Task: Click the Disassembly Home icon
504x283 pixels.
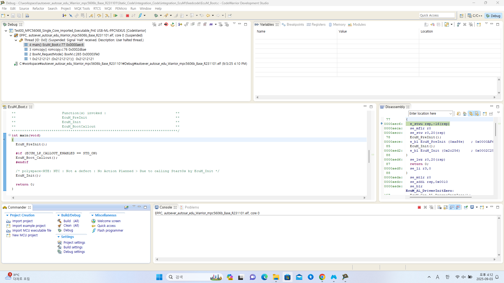Action: click(x=465, y=114)
